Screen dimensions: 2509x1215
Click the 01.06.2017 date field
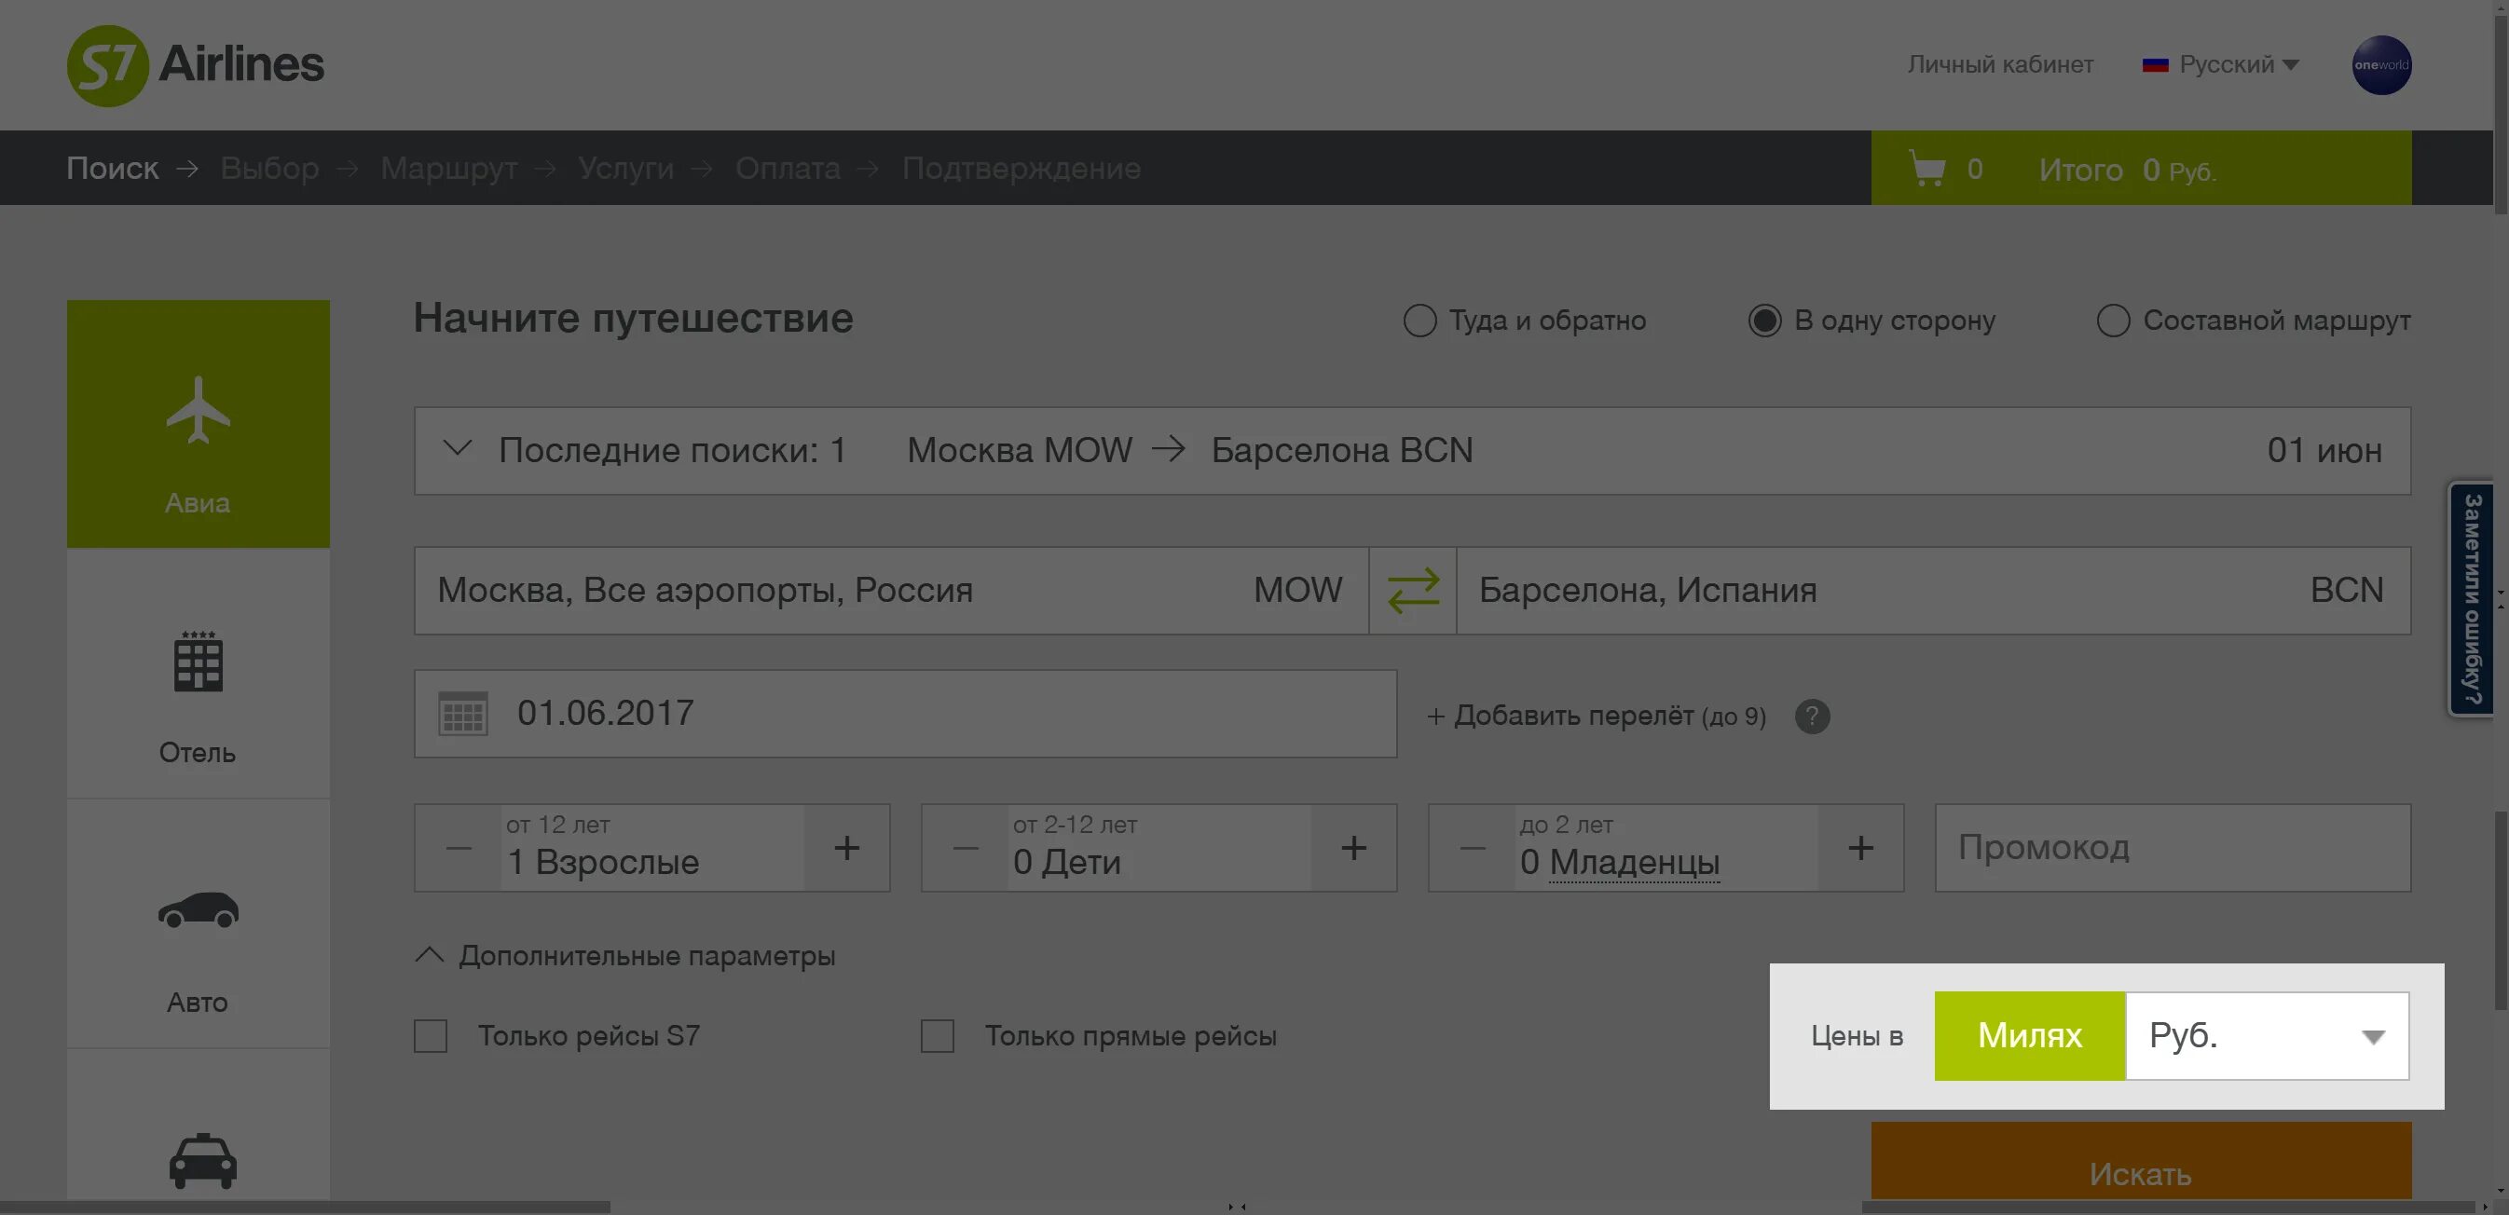pyautogui.click(x=906, y=714)
